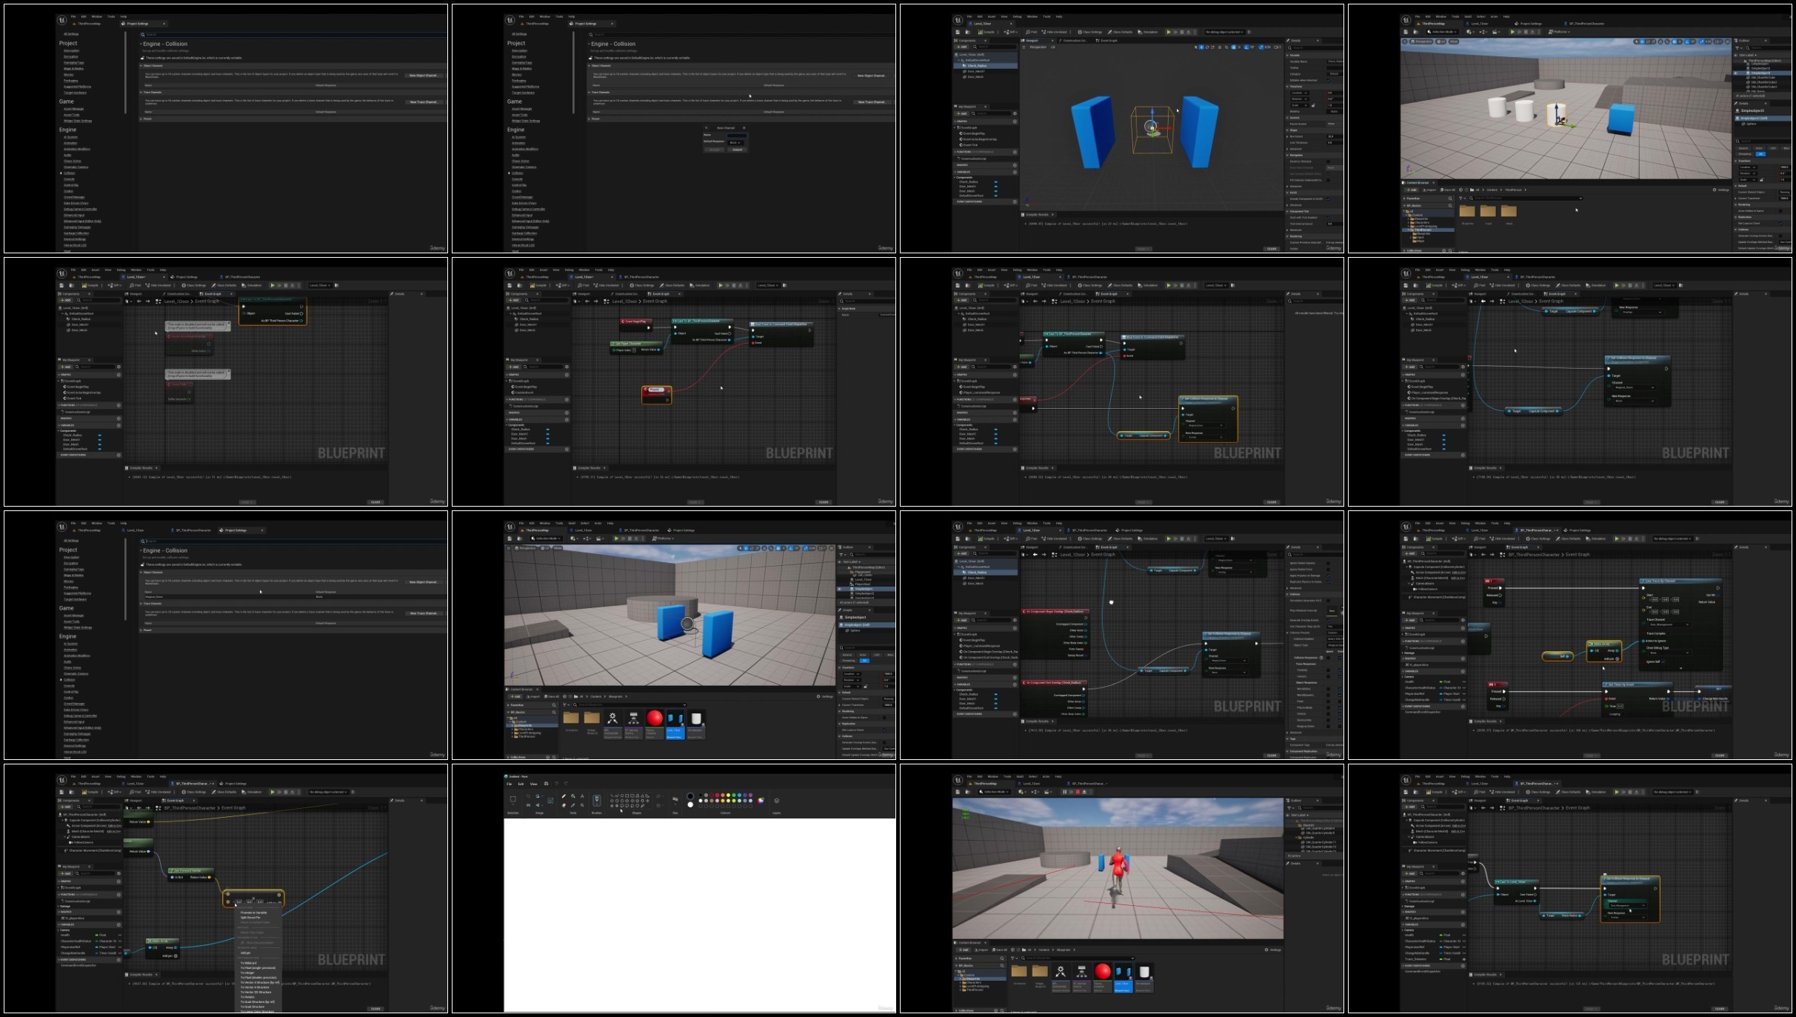Choose Promote to Variable in the pin context menu
Image resolution: width=1796 pixels, height=1017 pixels.
[x=253, y=913]
